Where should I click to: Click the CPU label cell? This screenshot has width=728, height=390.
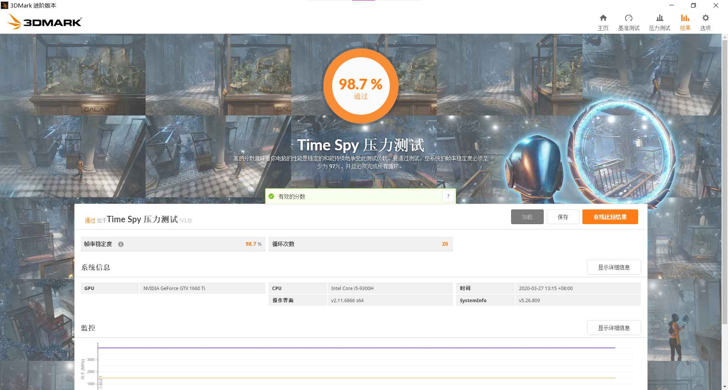(298, 289)
